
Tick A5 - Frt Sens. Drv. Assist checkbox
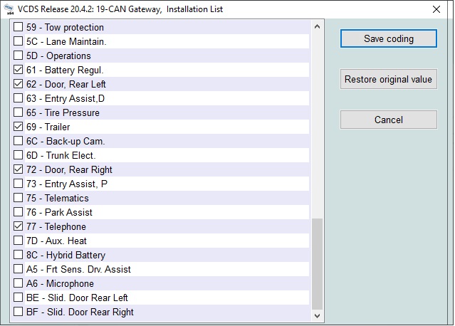pyautogui.click(x=18, y=268)
